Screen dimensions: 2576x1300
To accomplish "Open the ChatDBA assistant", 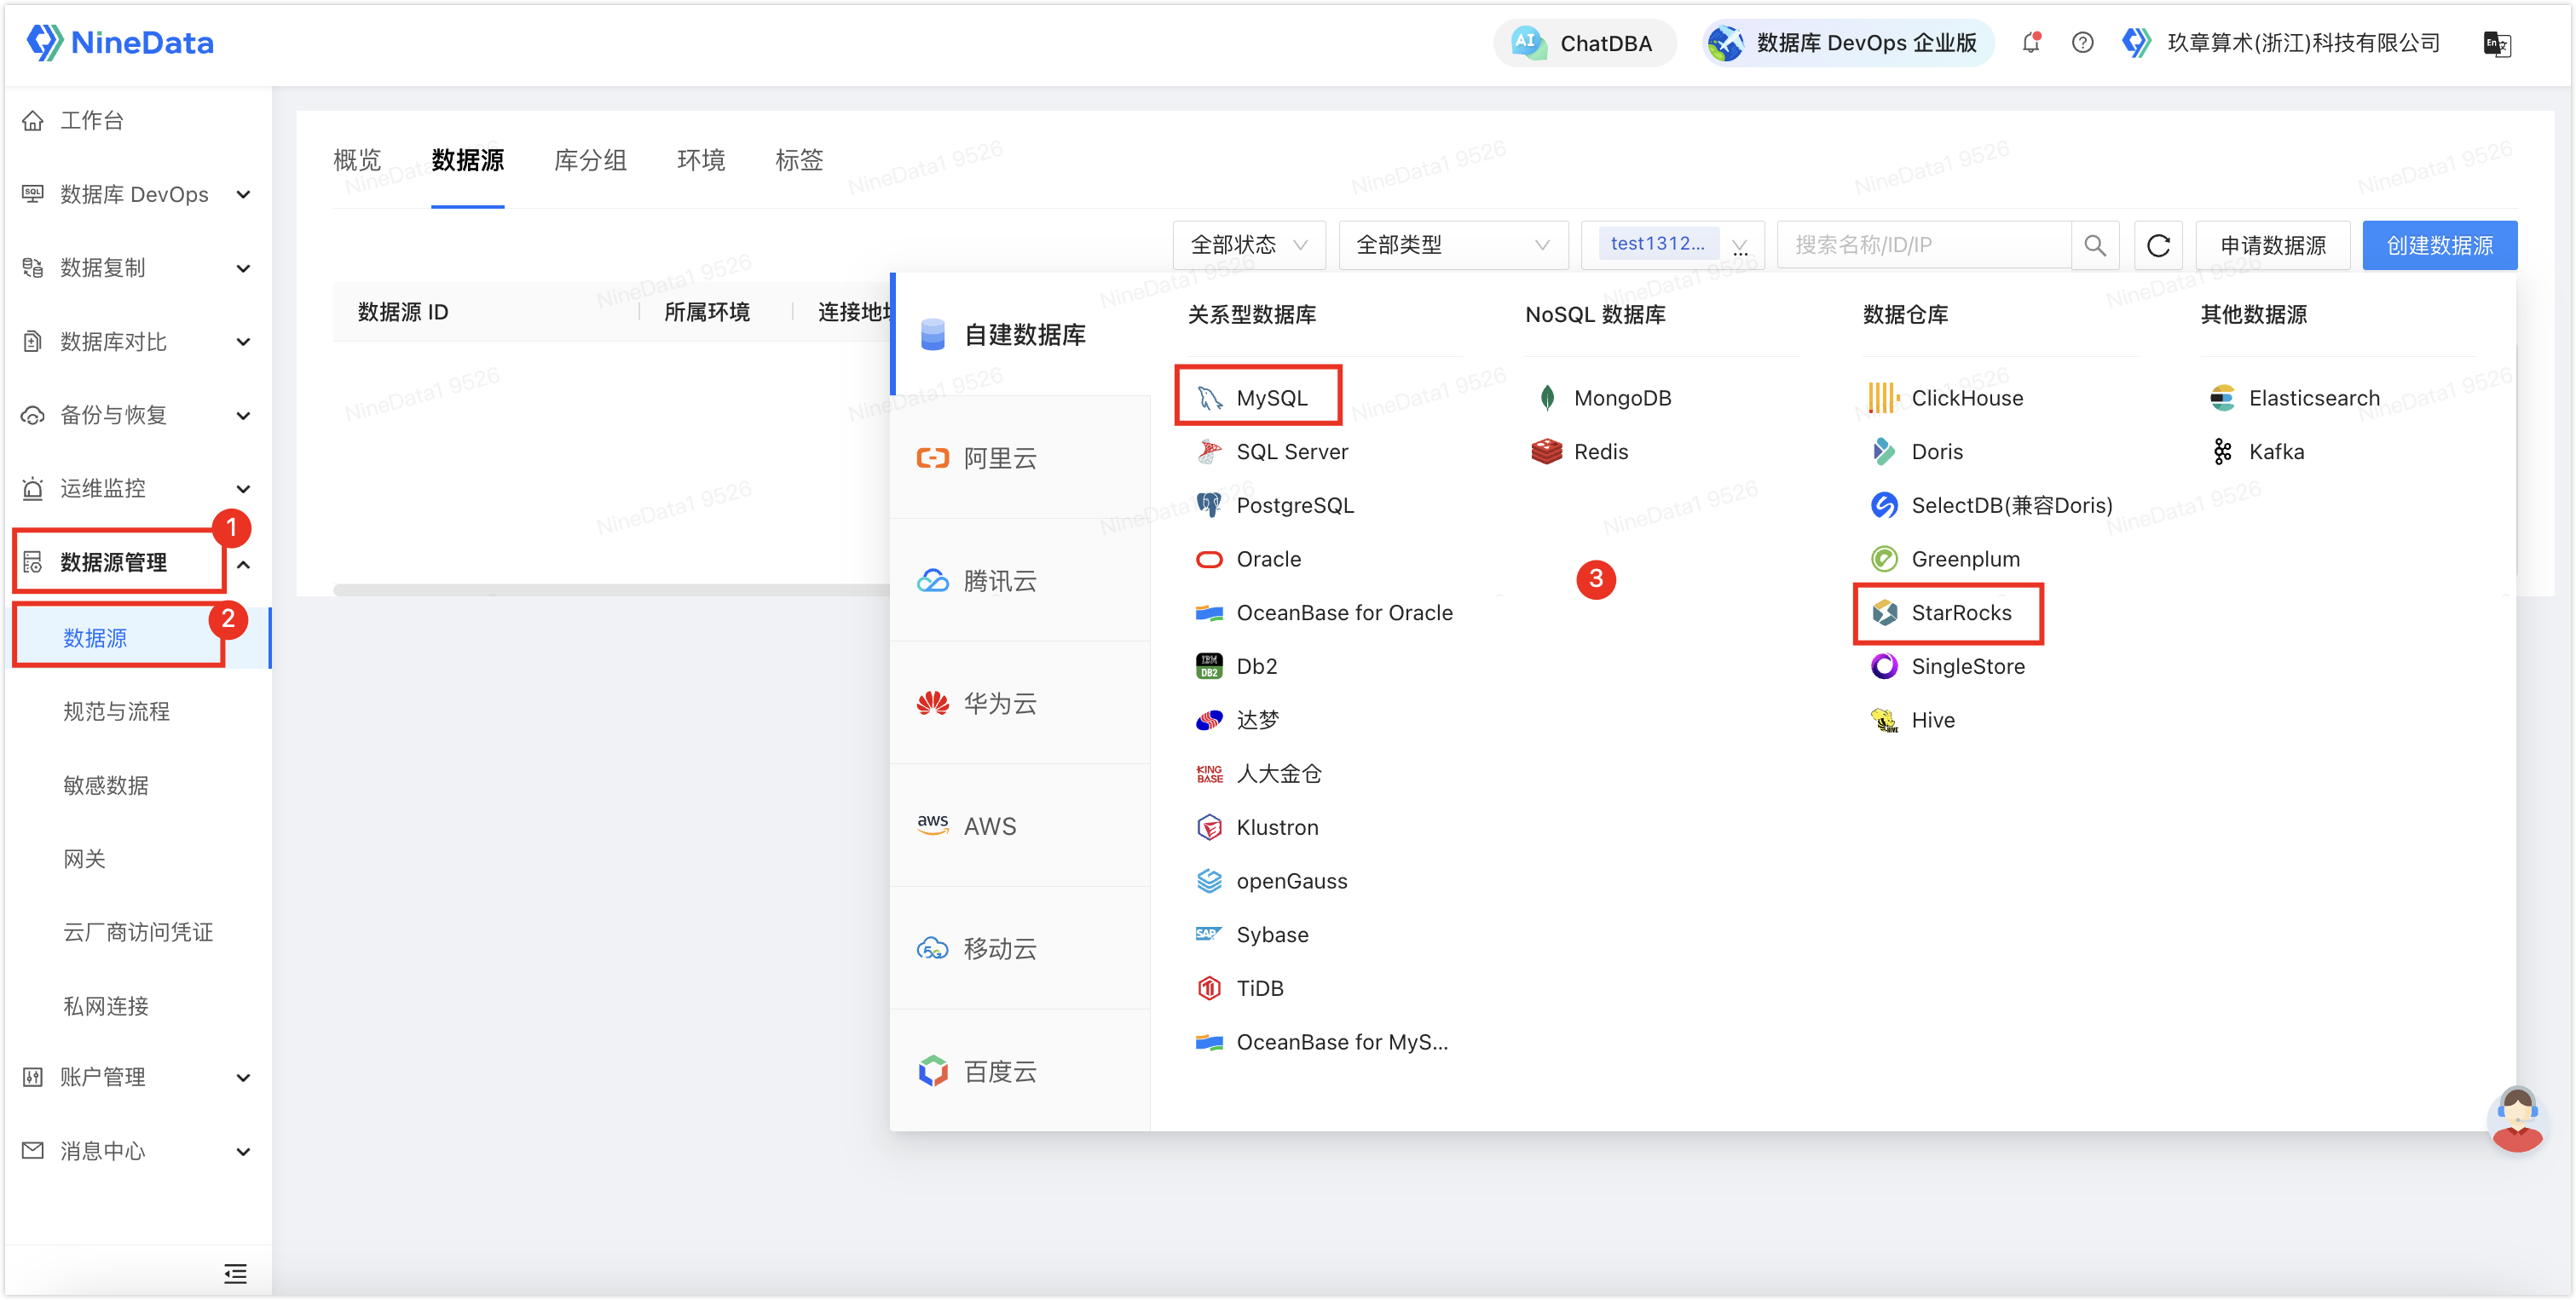I will tap(1584, 43).
